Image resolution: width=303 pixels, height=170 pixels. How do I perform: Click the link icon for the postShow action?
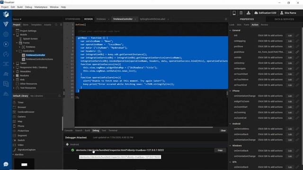297,52
